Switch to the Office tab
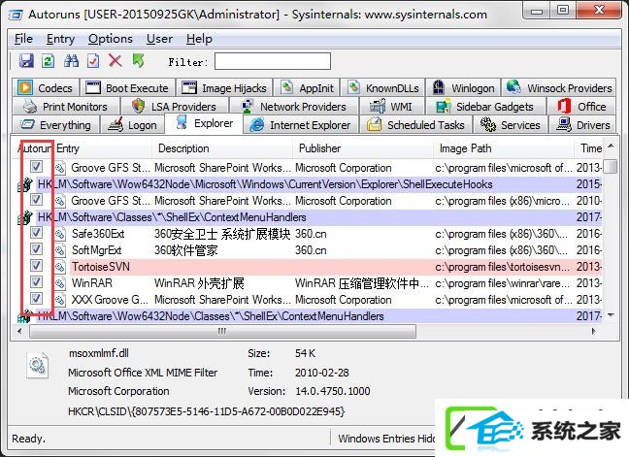This screenshot has height=457, width=629. pos(580,107)
